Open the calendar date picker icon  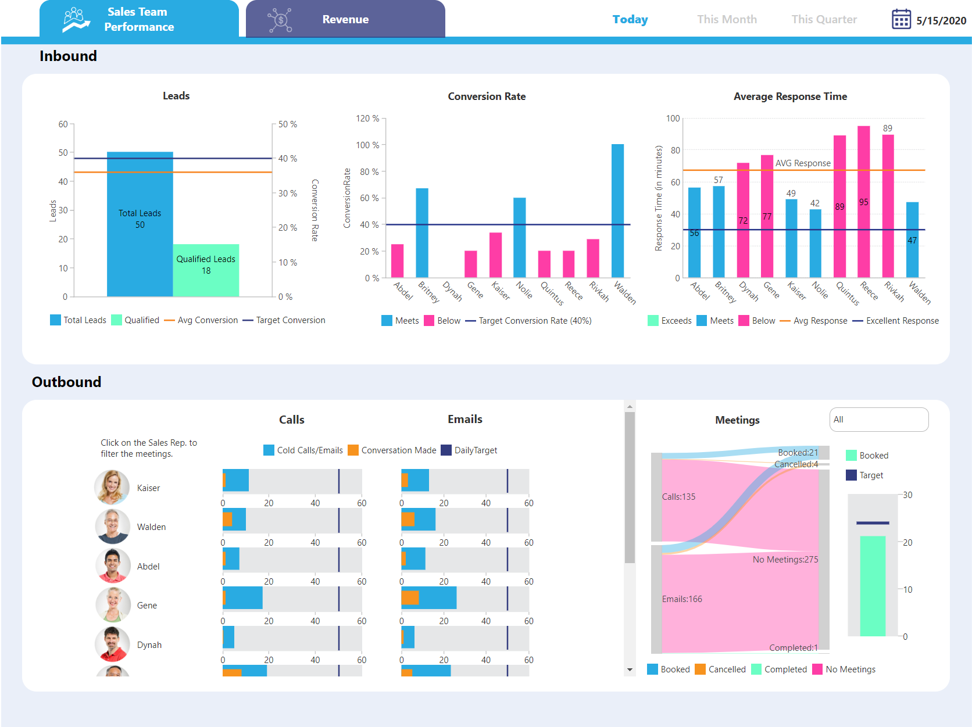click(901, 19)
